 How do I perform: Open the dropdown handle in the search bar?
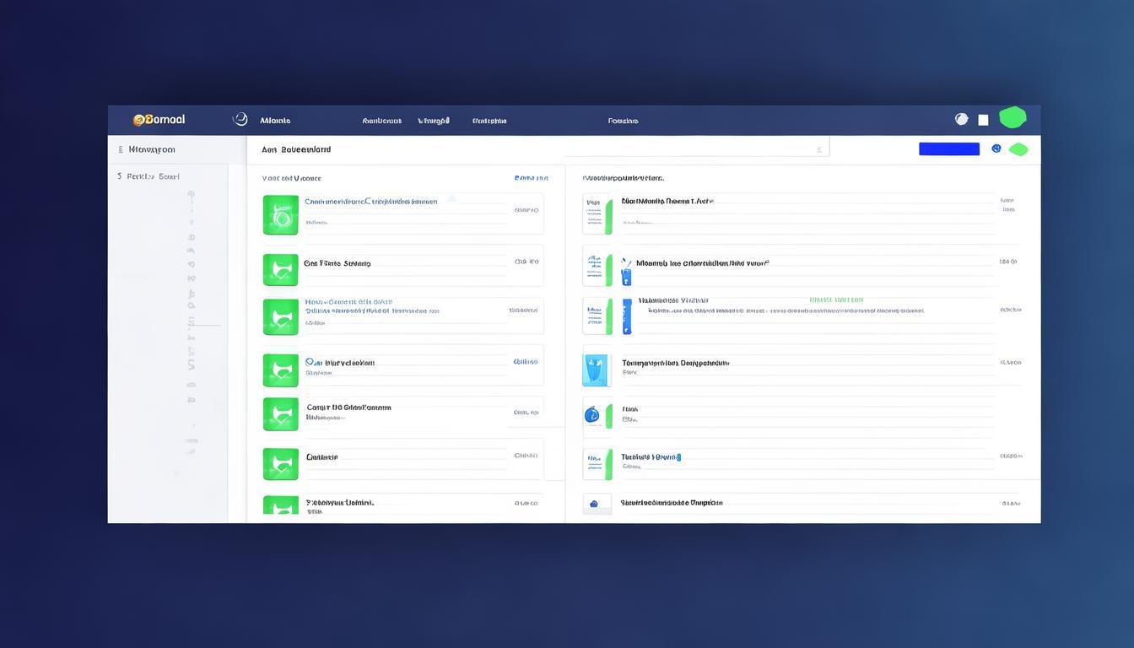pos(818,150)
